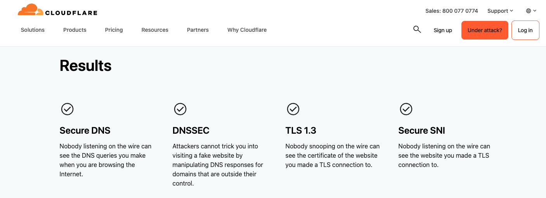Click the check icon above DNSSEC
The image size is (546, 198).
coord(180,109)
